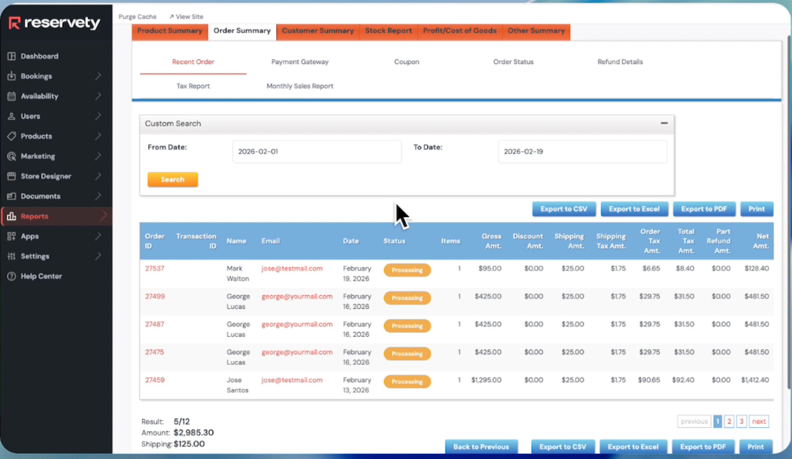
Task: Click the top Export to PDF button
Action: (x=704, y=209)
